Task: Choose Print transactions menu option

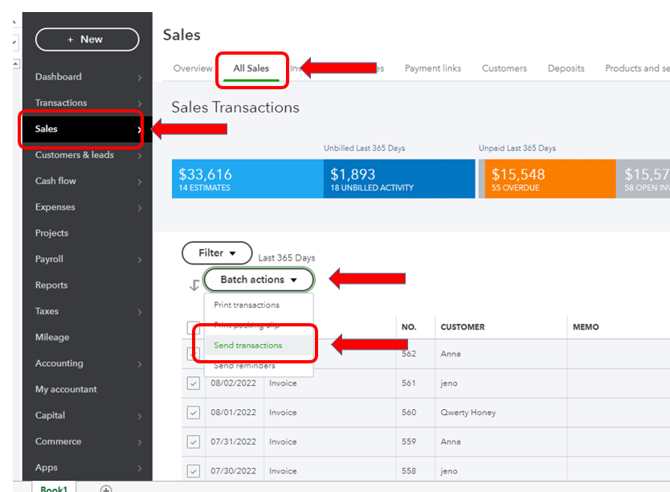Action: (247, 305)
